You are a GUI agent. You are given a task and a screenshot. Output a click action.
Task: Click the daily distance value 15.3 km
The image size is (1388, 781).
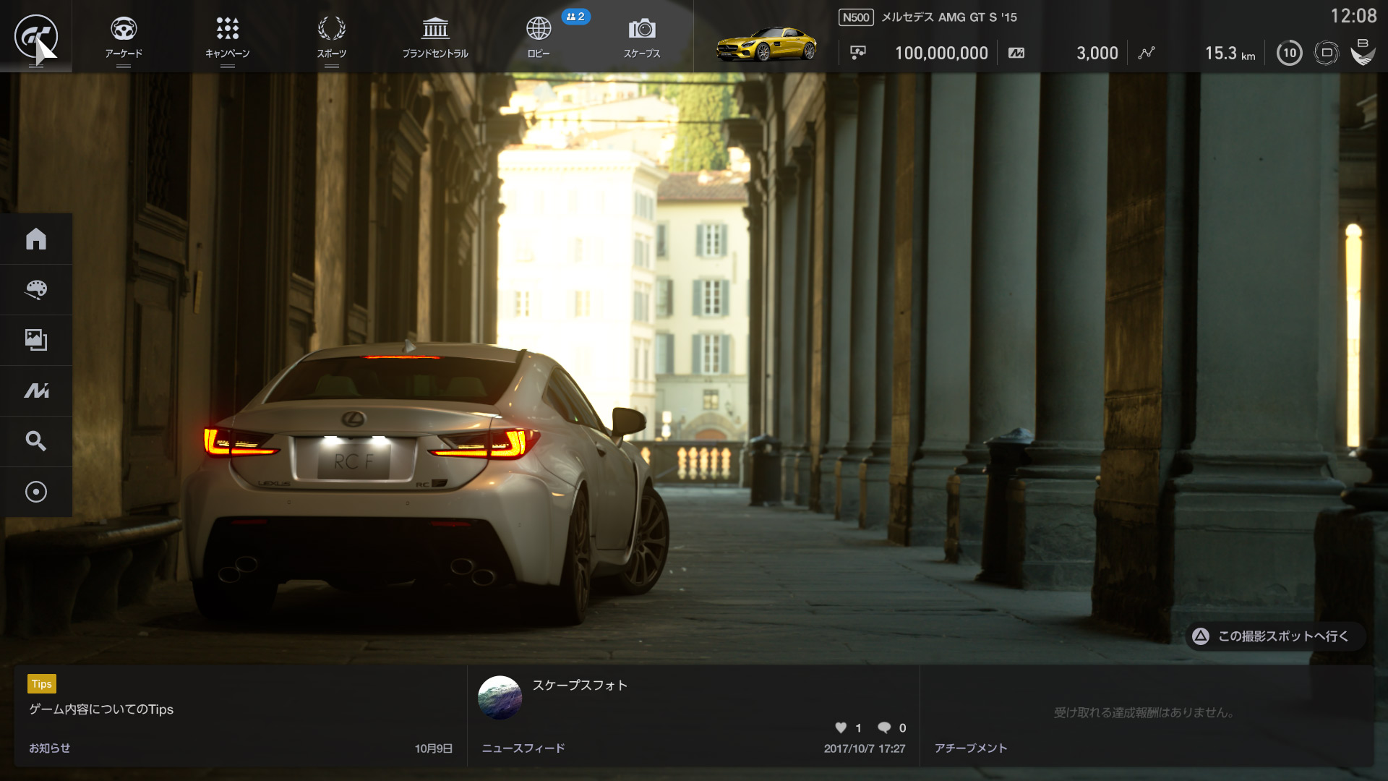pyautogui.click(x=1230, y=54)
